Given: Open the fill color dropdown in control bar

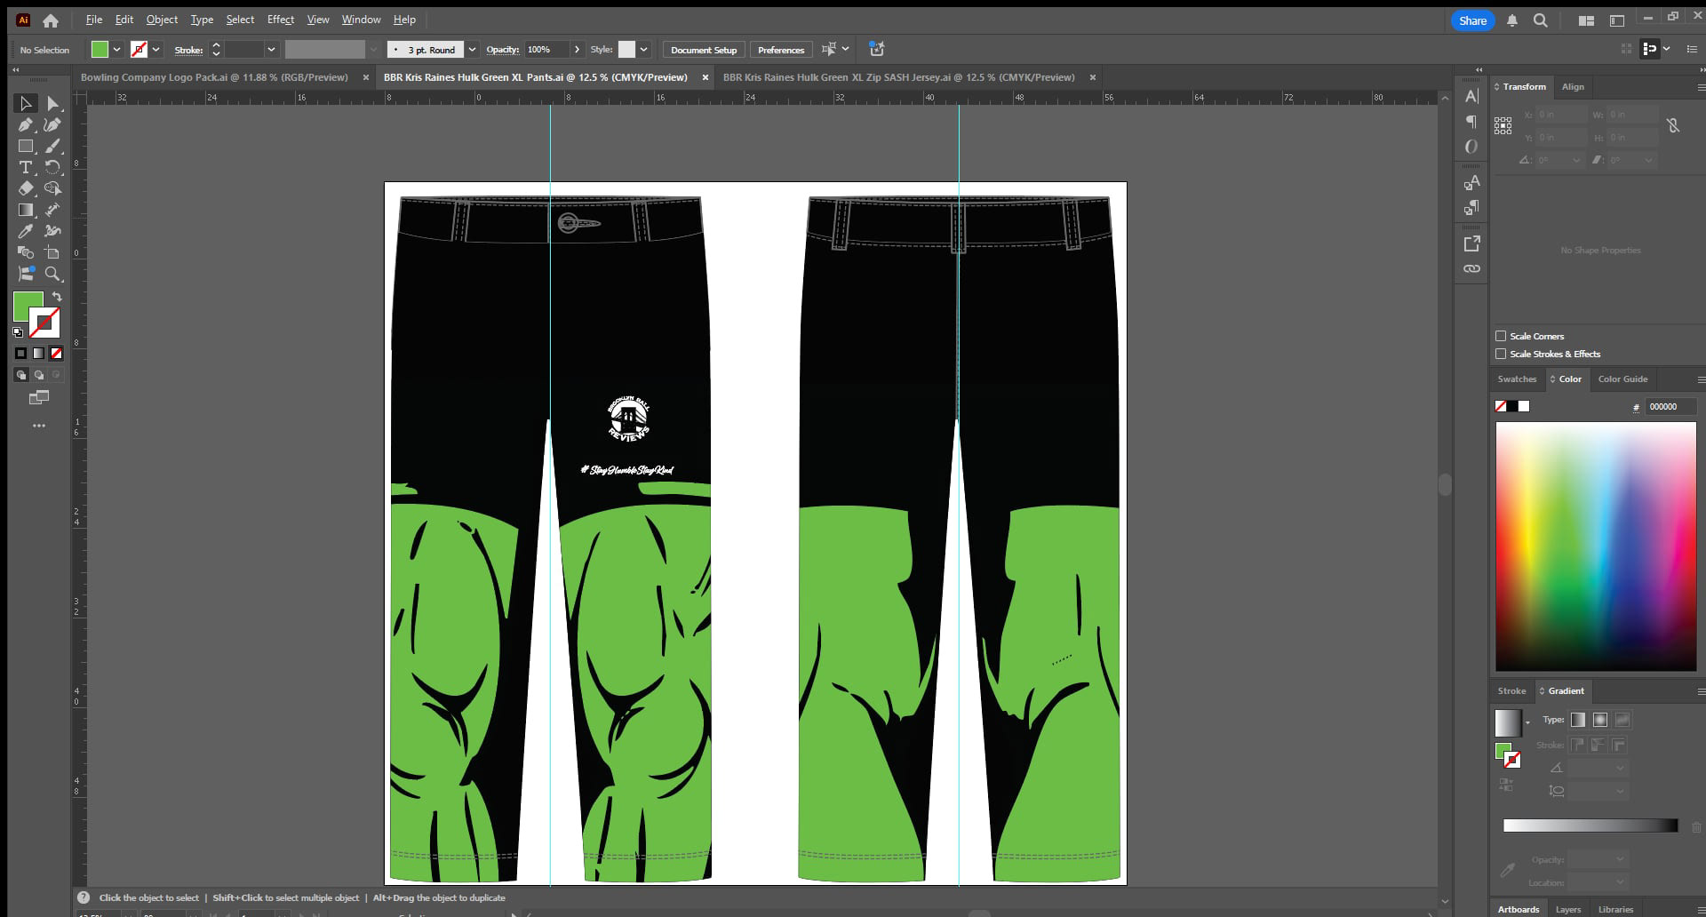Looking at the screenshot, I should tap(116, 50).
